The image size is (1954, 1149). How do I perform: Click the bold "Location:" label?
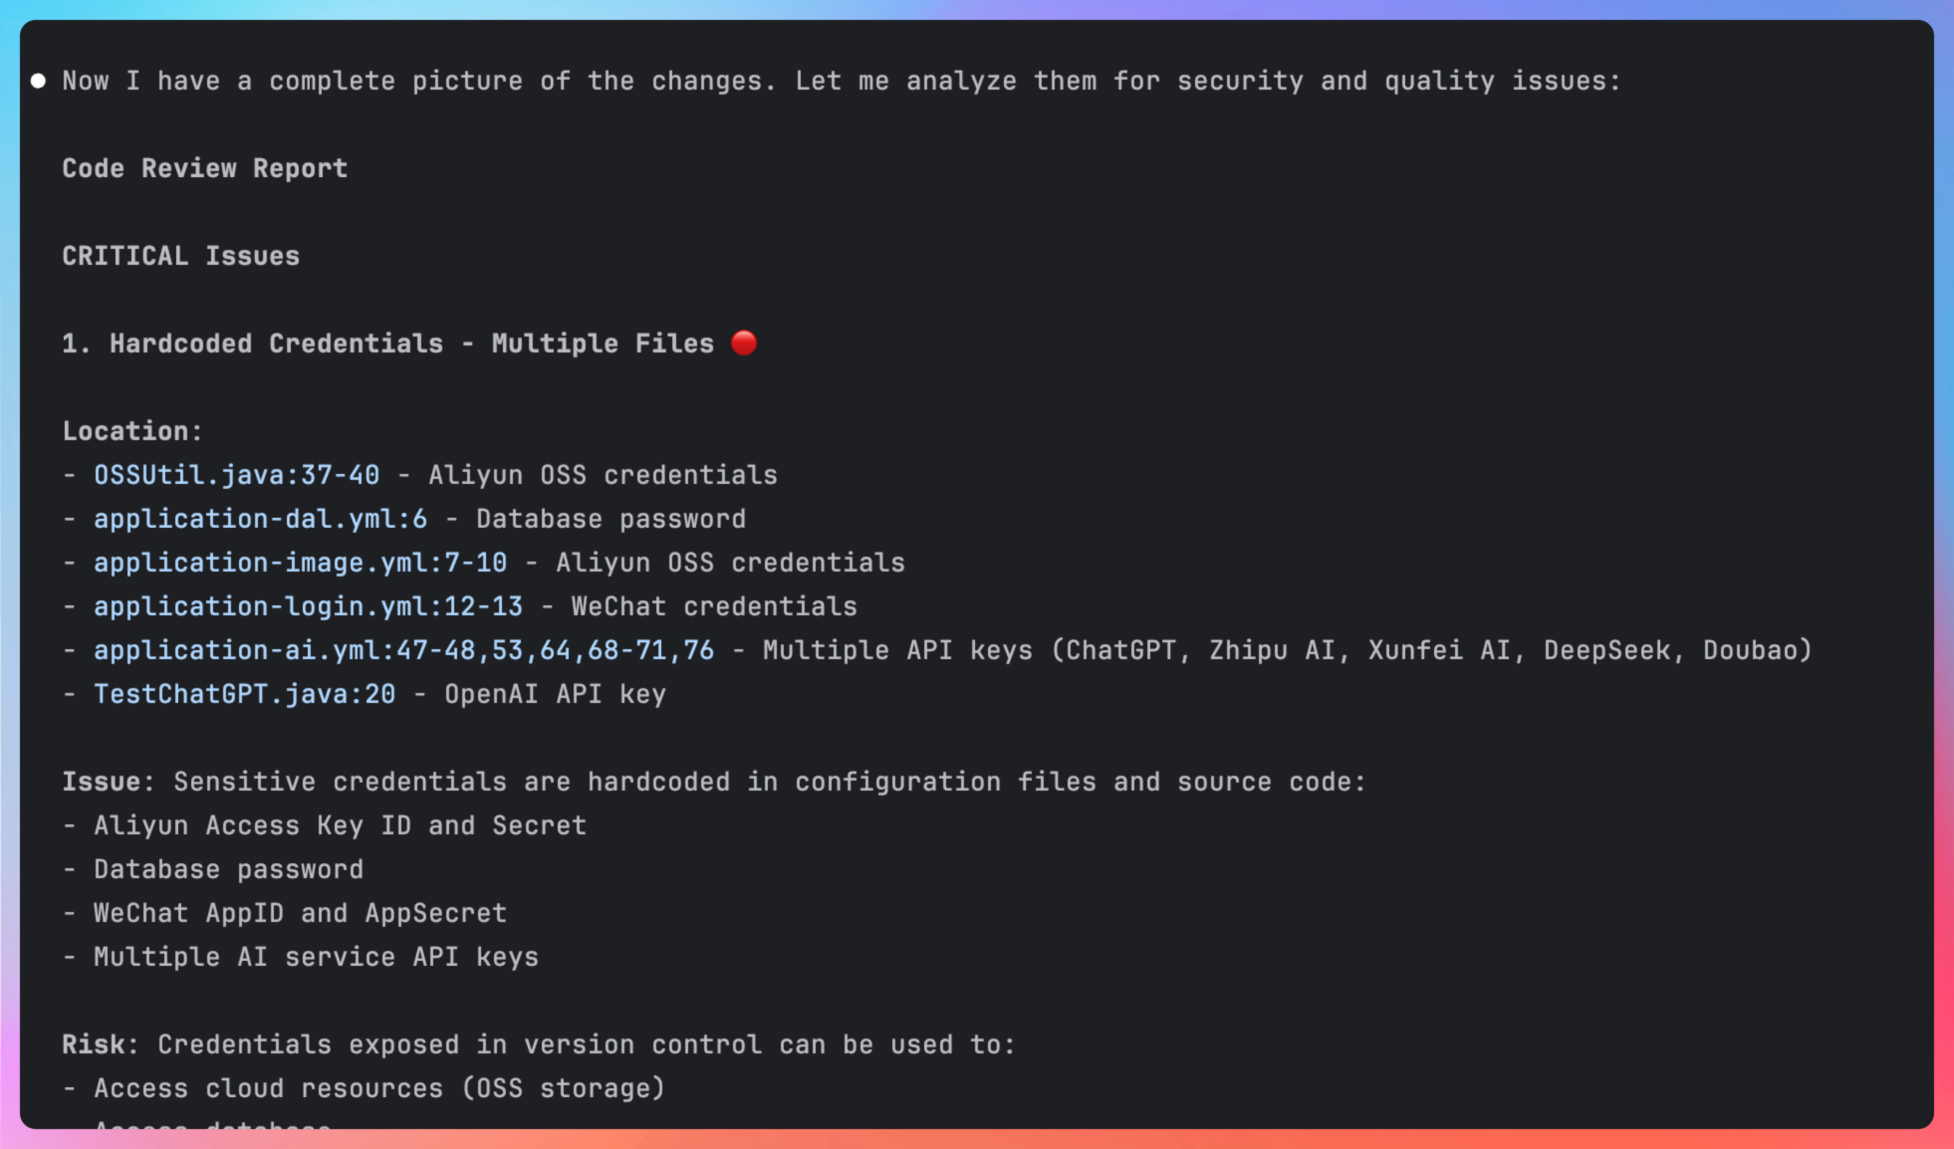coord(132,431)
